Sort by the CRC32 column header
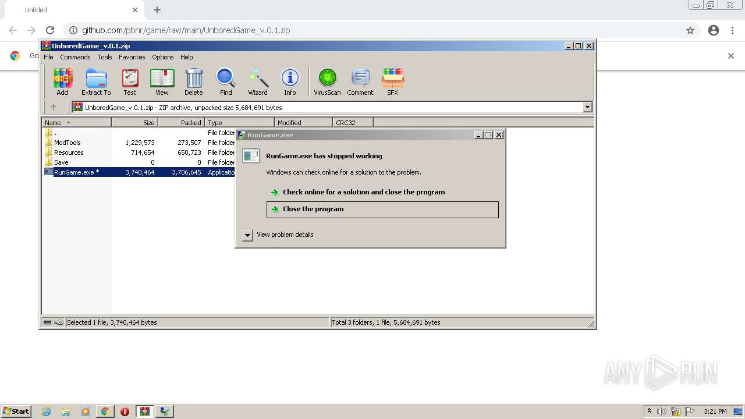This screenshot has height=419, width=745. [353, 123]
